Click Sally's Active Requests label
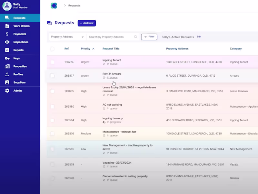 coord(178,37)
